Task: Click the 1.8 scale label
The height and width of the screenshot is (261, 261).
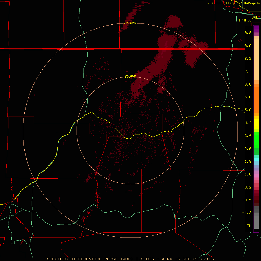Action: pyautogui.click(x=248, y=162)
